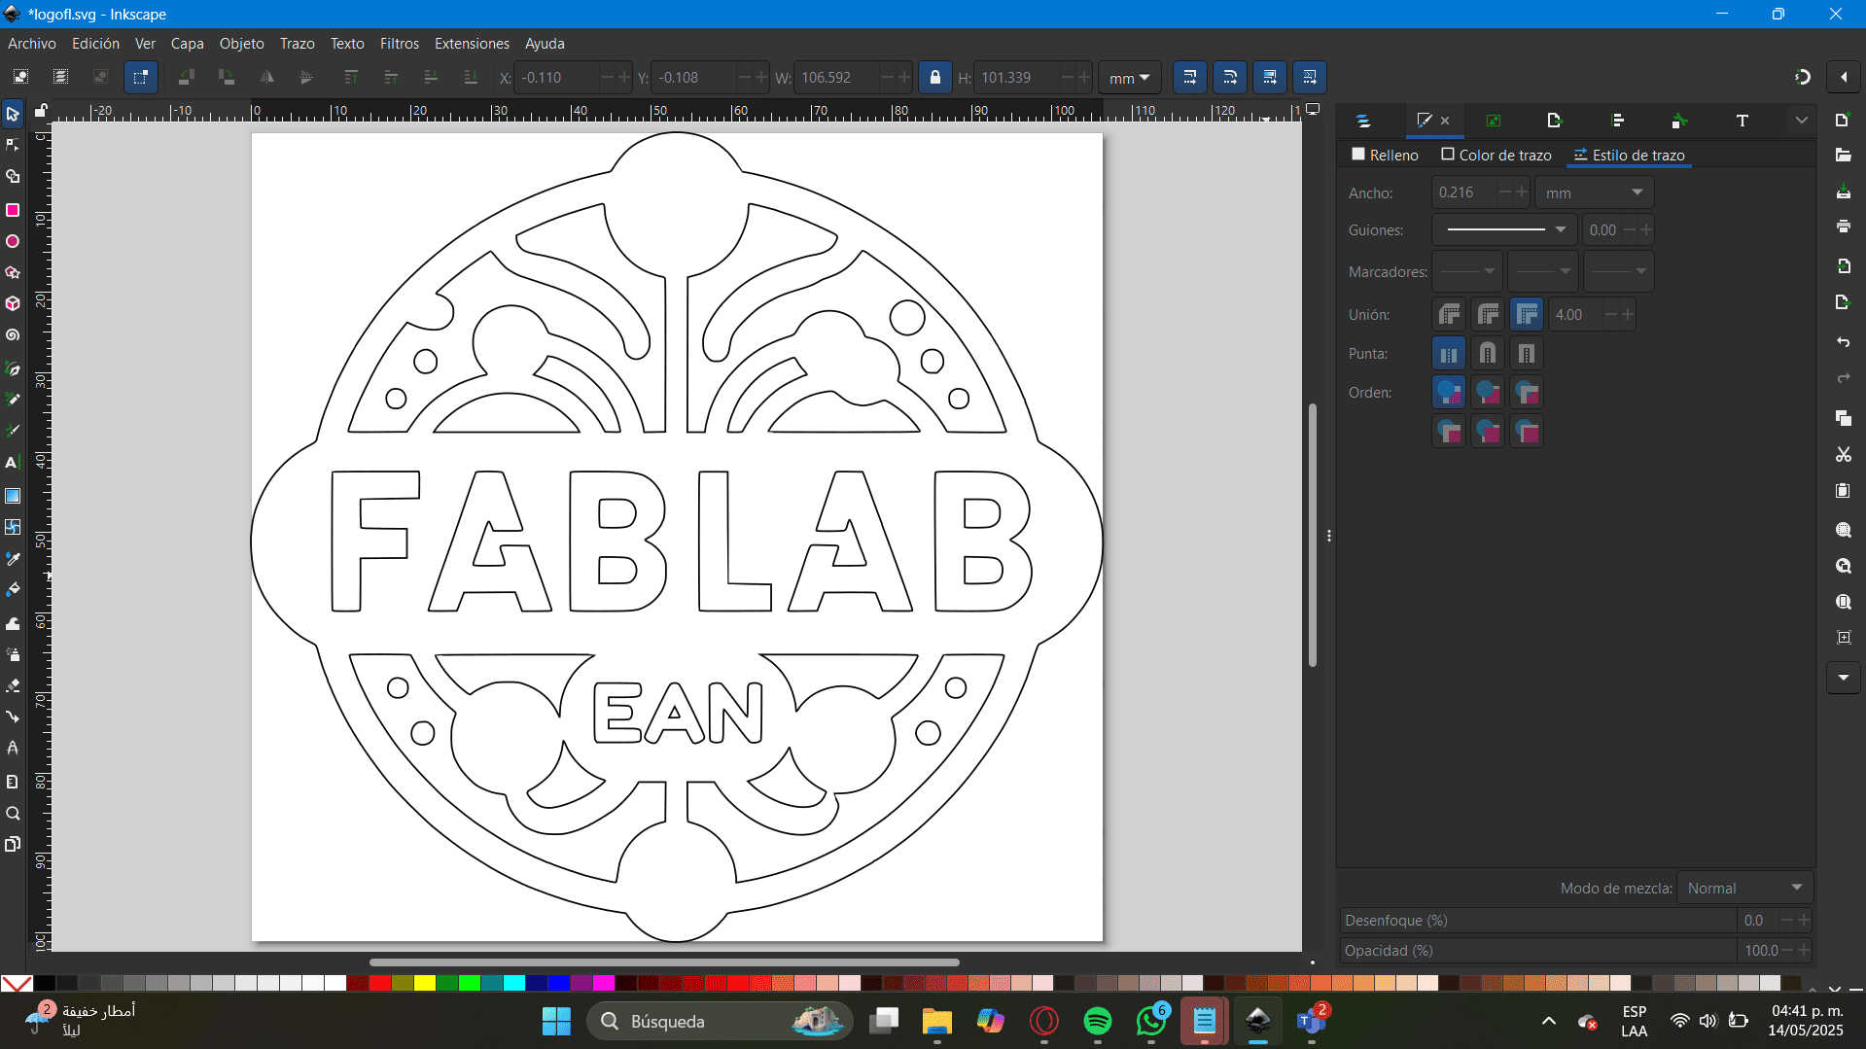
Task: Expand the dock tabs overflow chevron
Action: pyautogui.click(x=1801, y=121)
